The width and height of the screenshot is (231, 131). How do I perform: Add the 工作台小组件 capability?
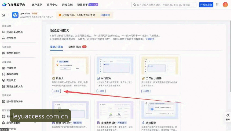coord(146,91)
